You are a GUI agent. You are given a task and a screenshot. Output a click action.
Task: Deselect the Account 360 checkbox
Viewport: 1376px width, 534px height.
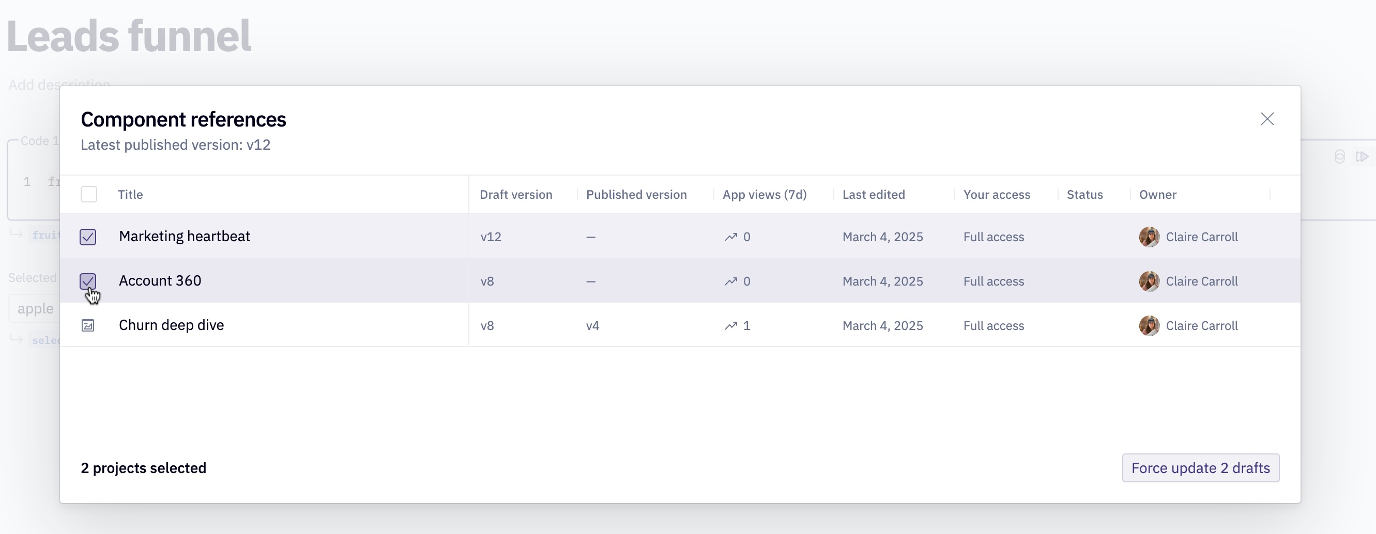coord(88,280)
